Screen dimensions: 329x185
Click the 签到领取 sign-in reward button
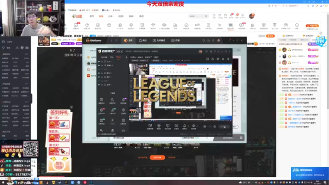pyautogui.click(x=59, y=165)
